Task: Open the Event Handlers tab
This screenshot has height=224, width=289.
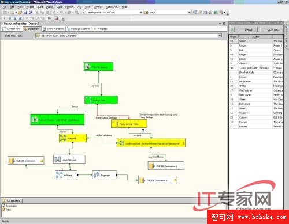Action: click(53, 29)
